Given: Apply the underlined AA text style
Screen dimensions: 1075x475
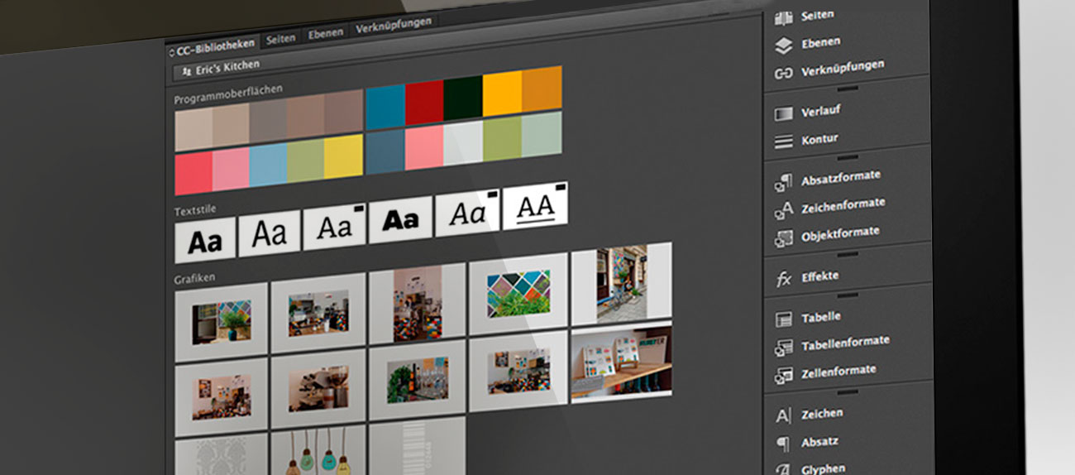Looking at the screenshot, I should click(x=535, y=207).
